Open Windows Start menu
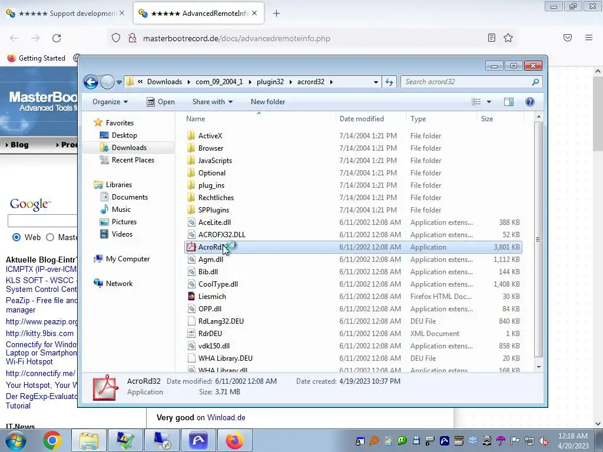Image resolution: width=603 pixels, height=452 pixels. 16,440
